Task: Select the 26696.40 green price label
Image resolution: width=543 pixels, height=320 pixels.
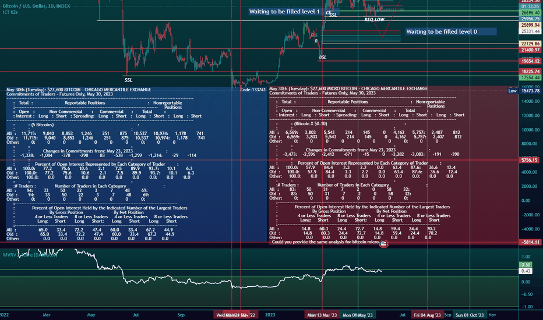Action: click(530, 12)
